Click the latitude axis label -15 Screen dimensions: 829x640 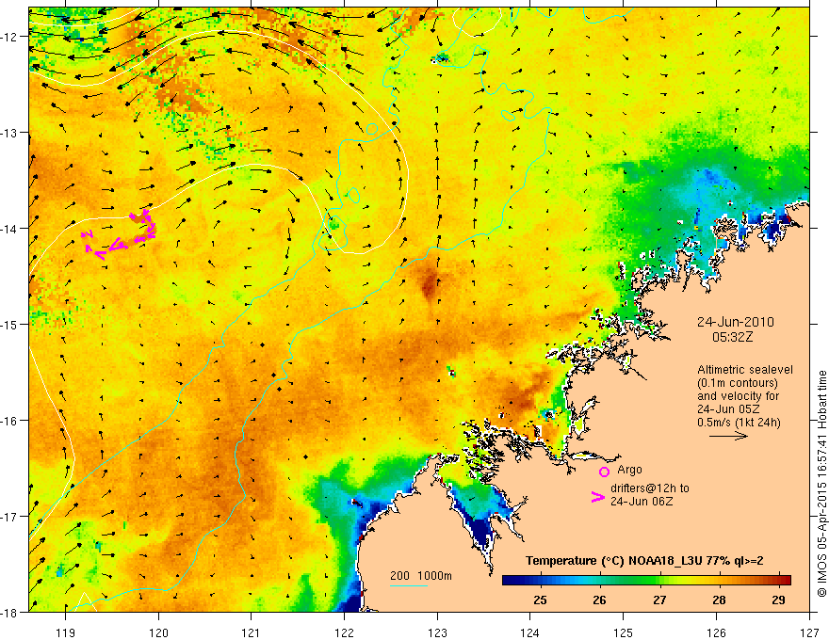click(x=9, y=324)
